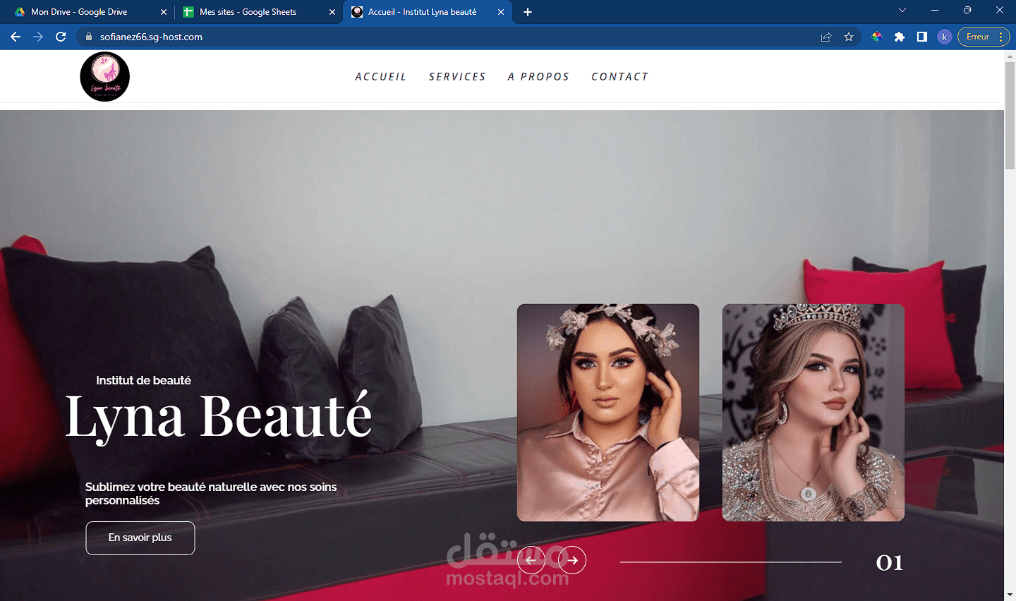Click the Lyna Beauté round logo
The height and width of the screenshot is (601, 1016).
[x=104, y=76]
